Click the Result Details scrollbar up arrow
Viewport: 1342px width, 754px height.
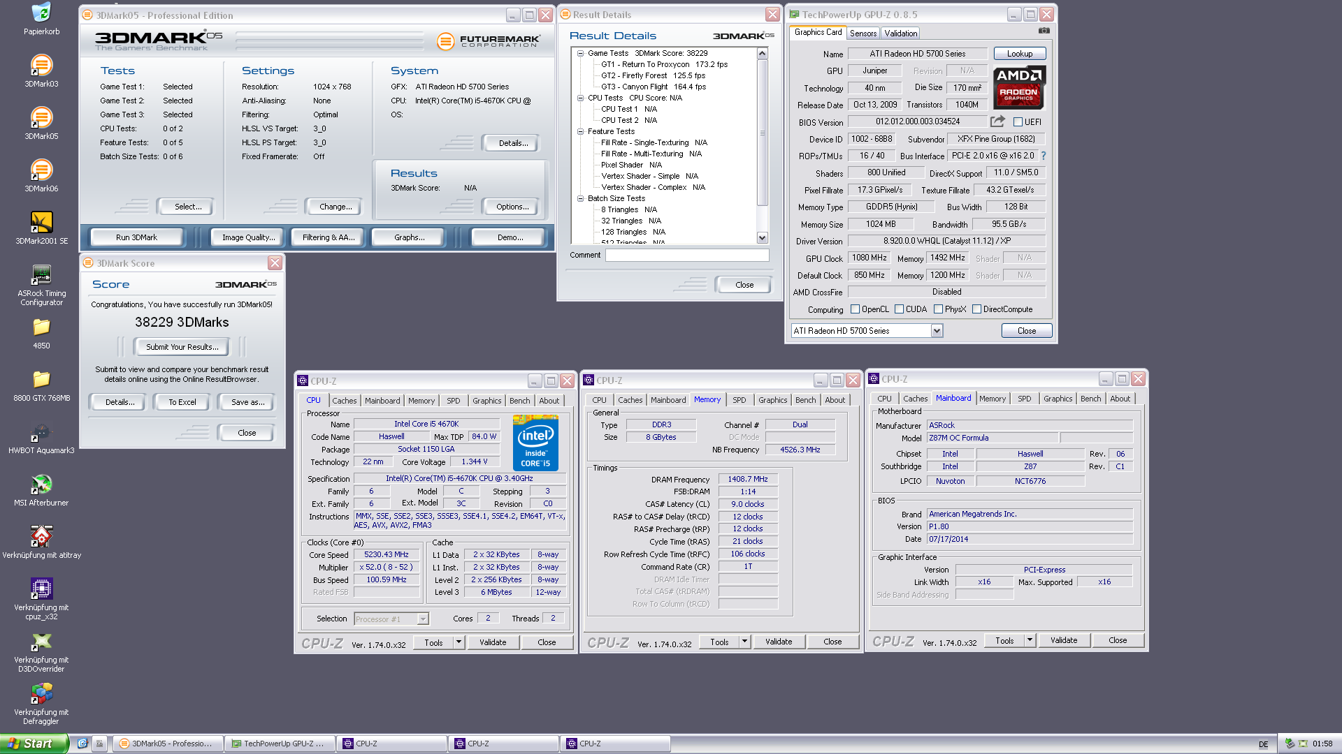pyautogui.click(x=762, y=54)
